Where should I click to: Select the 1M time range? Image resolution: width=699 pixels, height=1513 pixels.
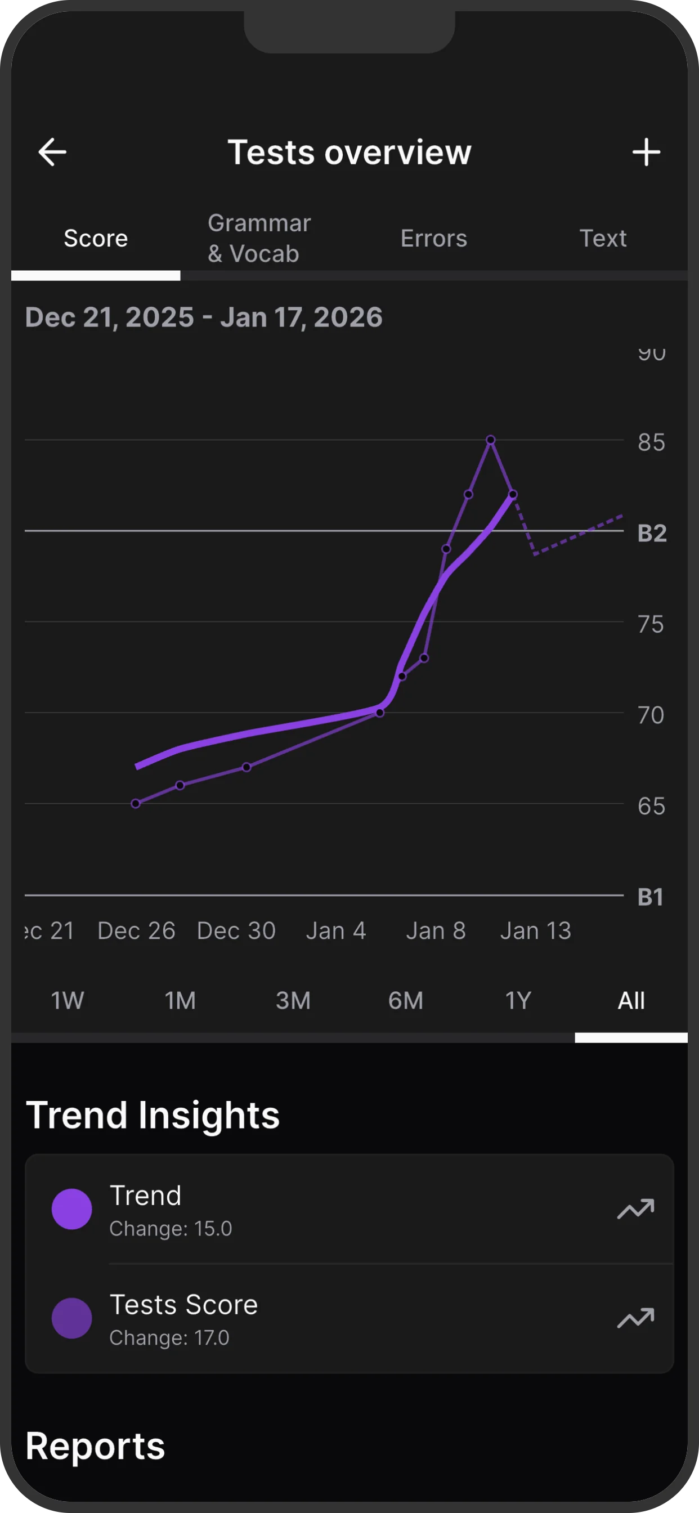[180, 1000]
